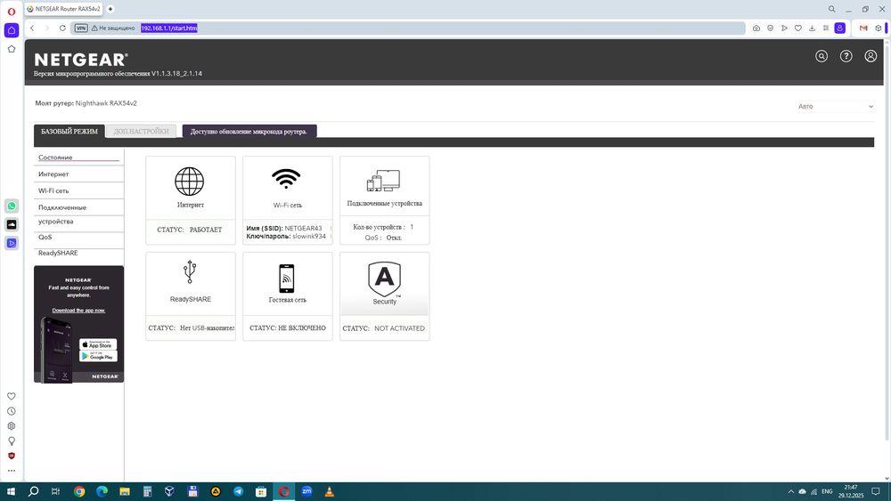Image resolution: width=891 pixels, height=501 pixels.
Task: Open the Wi-Fi сеть tile icon
Action: pos(286,179)
